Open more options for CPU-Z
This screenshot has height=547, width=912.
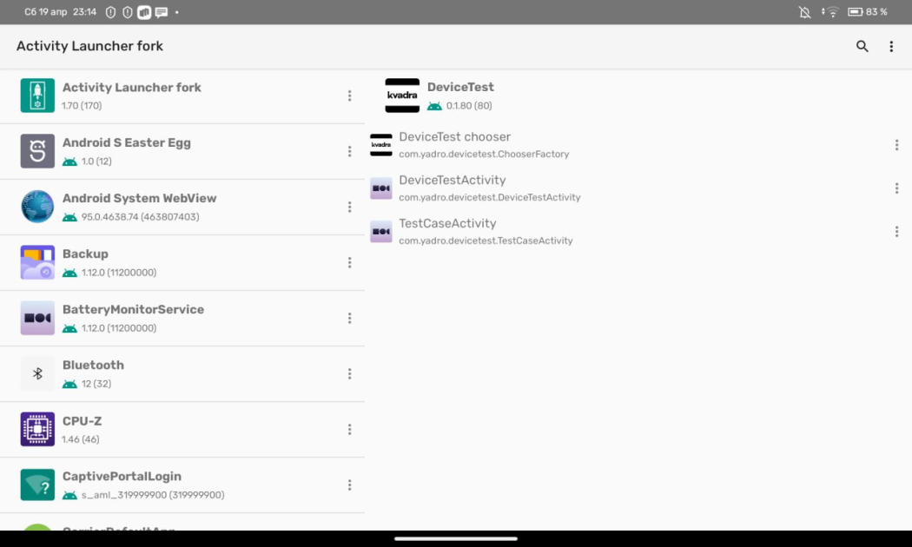pos(349,429)
